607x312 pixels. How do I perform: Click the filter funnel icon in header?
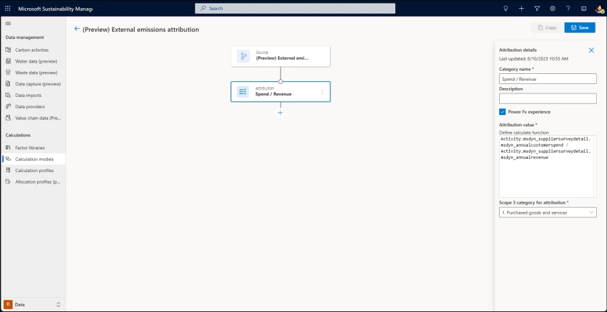click(537, 8)
